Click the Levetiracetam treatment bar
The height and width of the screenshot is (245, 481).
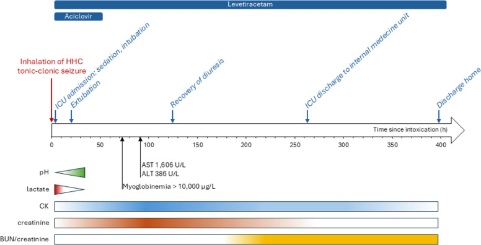(x=250, y=4)
